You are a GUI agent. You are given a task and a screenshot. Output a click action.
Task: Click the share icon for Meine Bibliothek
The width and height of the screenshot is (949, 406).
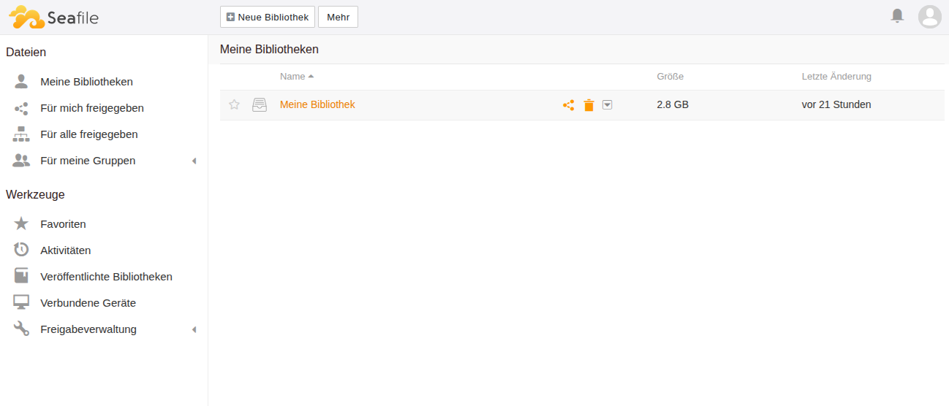(x=568, y=105)
